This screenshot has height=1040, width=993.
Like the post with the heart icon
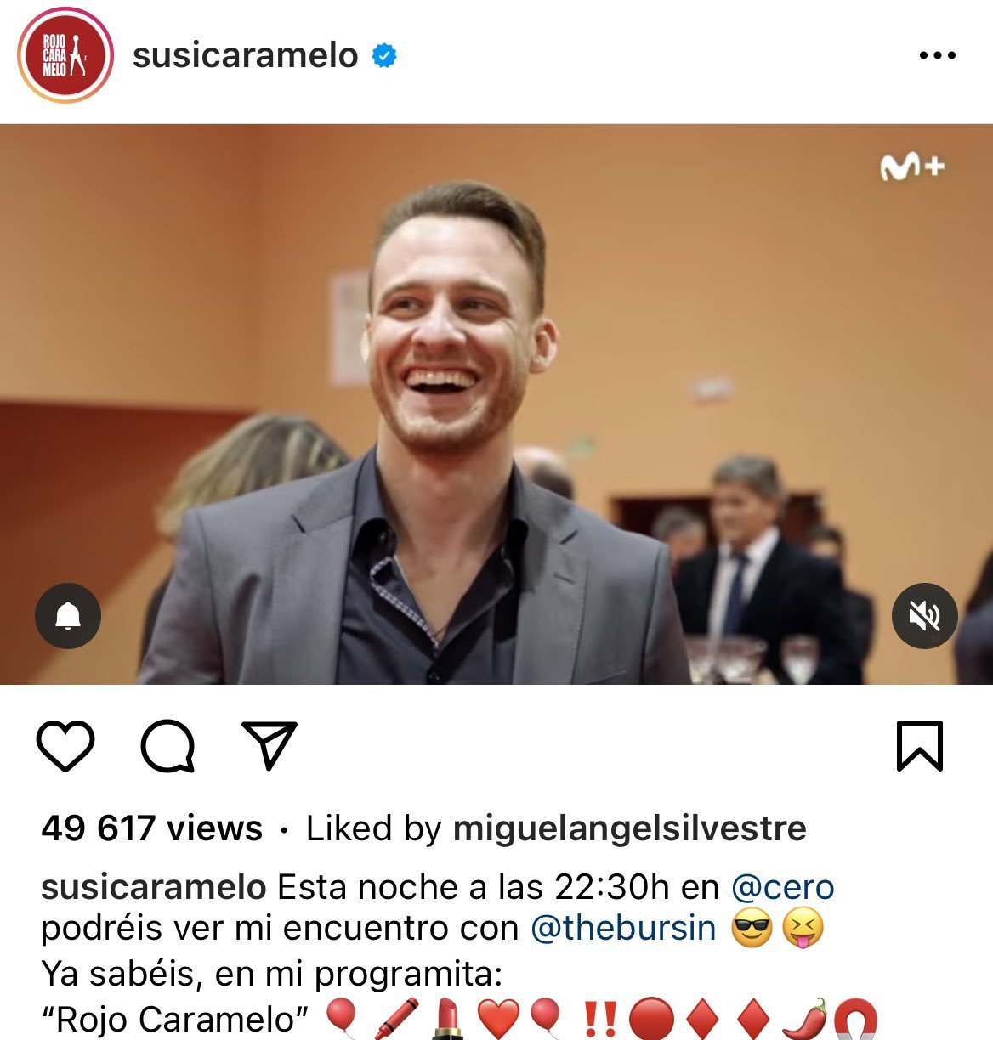65,745
